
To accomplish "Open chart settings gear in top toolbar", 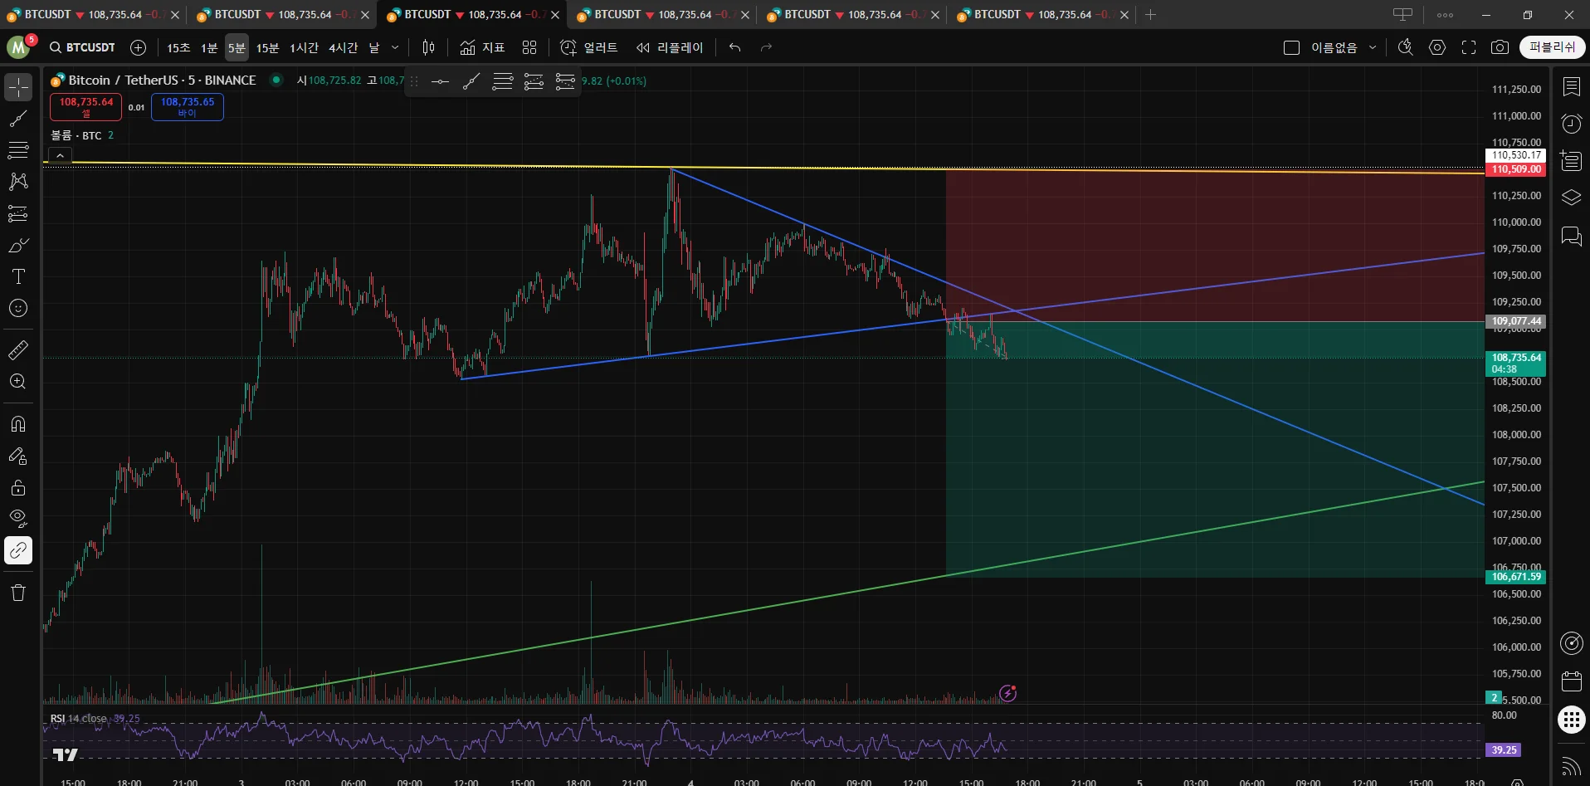I will (x=1437, y=47).
